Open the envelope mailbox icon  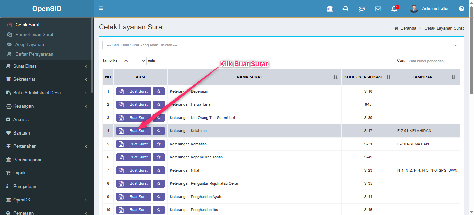378,9
